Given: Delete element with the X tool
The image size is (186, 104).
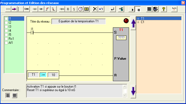Looking at the screenshot, I should [95, 9].
